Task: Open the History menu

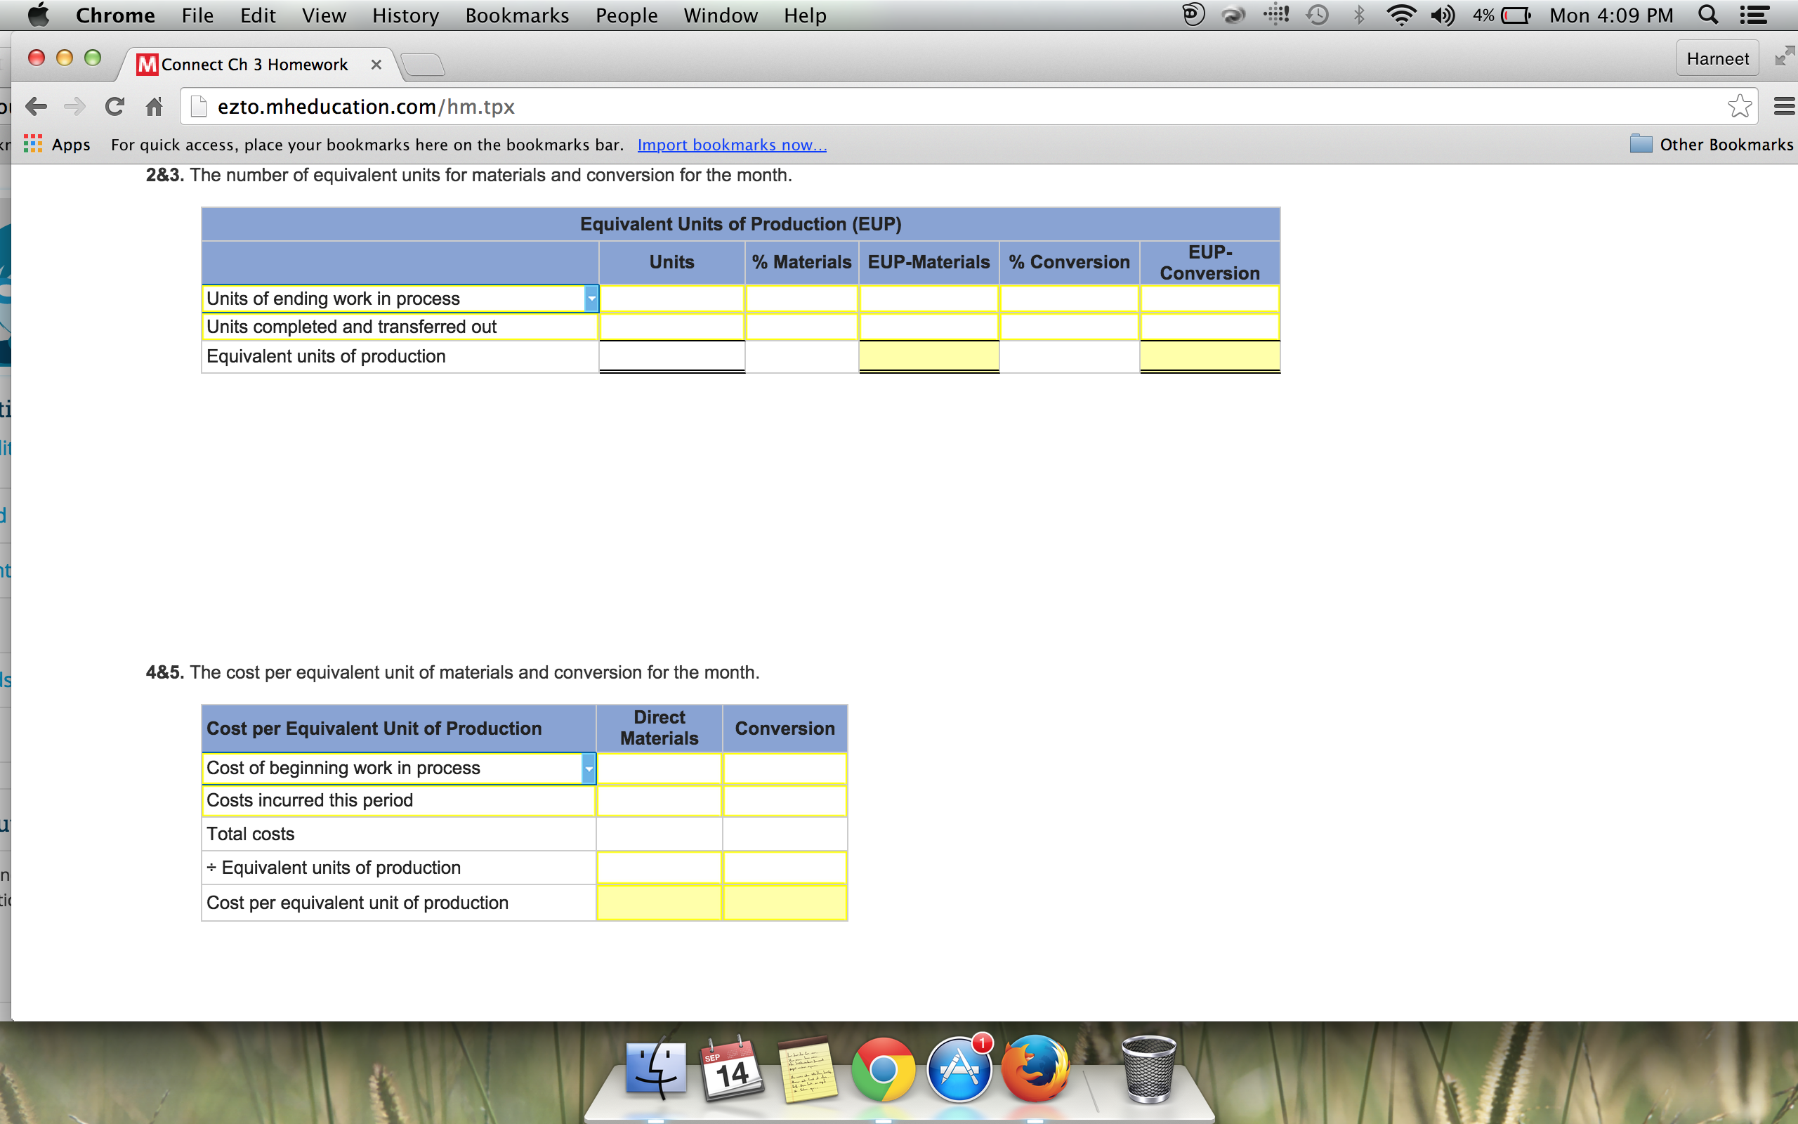Action: (405, 15)
